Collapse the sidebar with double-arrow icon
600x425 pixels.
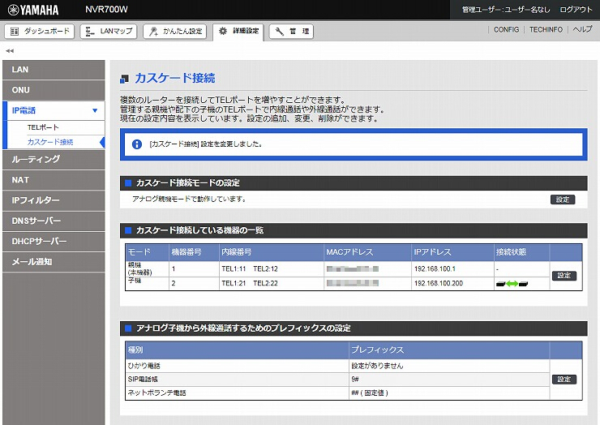point(10,50)
